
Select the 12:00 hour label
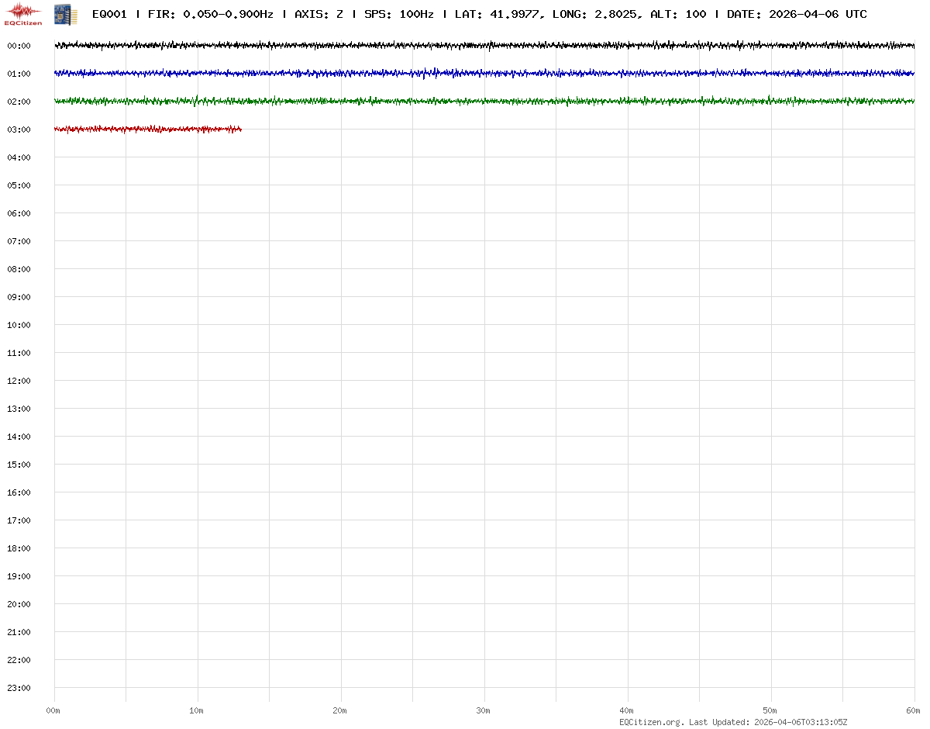click(x=19, y=381)
